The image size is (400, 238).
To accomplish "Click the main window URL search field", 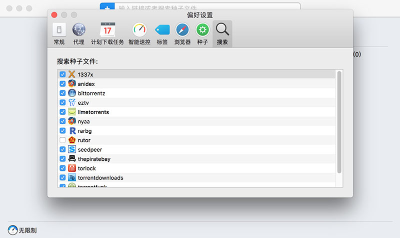I will click(x=207, y=7).
